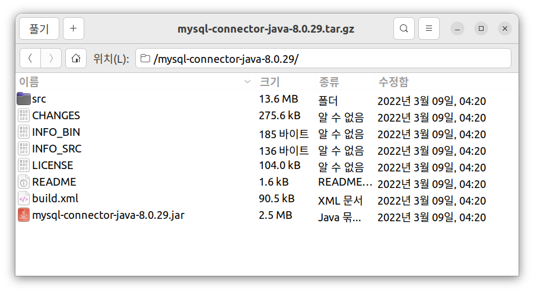
Task: Click the 185 바이트 size value
Action: tap(284, 134)
